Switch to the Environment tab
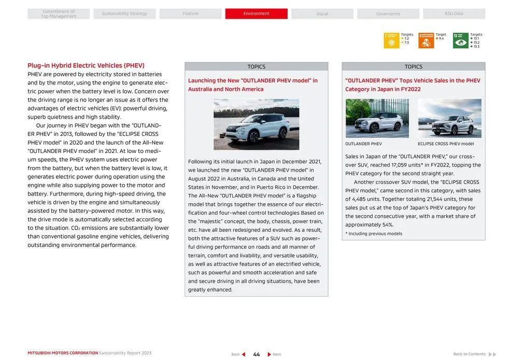 [x=256, y=13]
